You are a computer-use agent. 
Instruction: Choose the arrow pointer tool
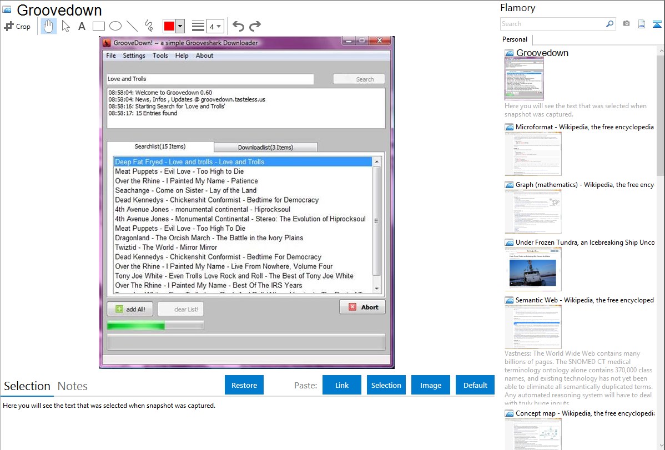pos(66,26)
